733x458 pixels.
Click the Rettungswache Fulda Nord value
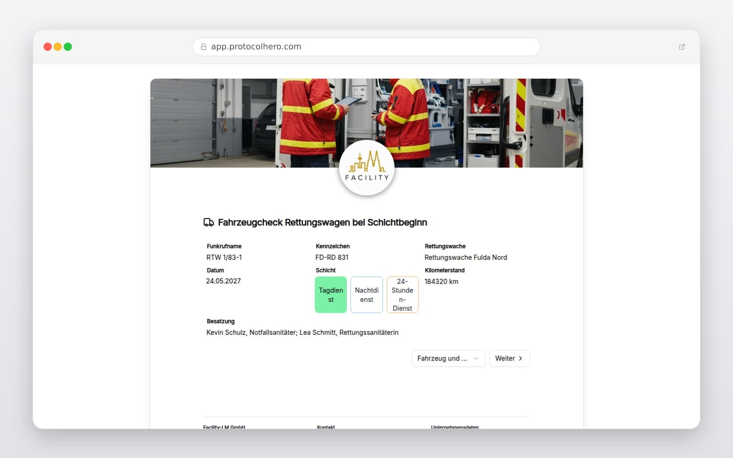click(x=465, y=257)
